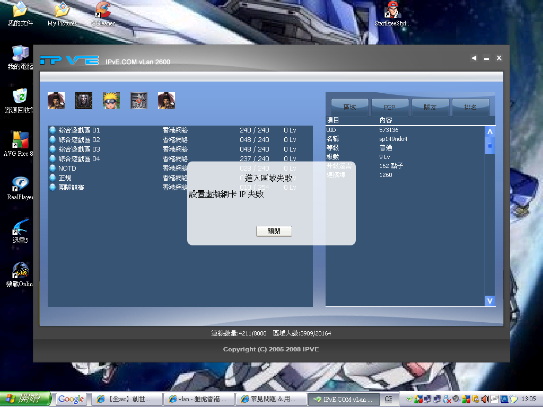The height and width of the screenshot is (407, 543).
Task: Click the IPvE logo in the title bar
Action: point(70,60)
